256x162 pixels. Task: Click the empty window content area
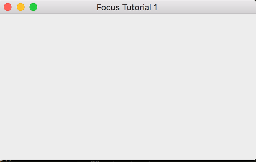coord(128,86)
